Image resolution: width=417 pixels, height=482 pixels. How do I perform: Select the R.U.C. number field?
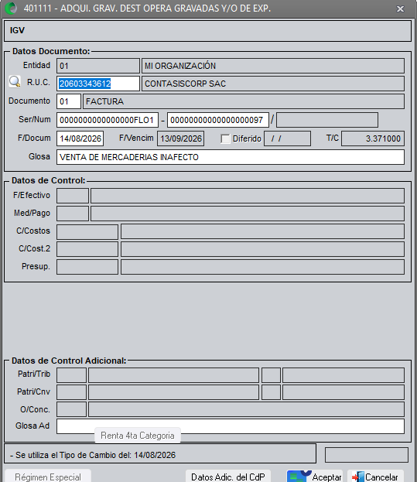98,84
